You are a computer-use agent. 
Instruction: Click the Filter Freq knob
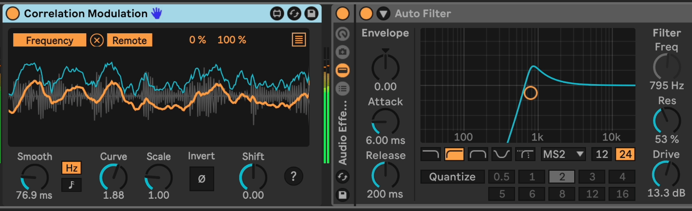click(667, 67)
